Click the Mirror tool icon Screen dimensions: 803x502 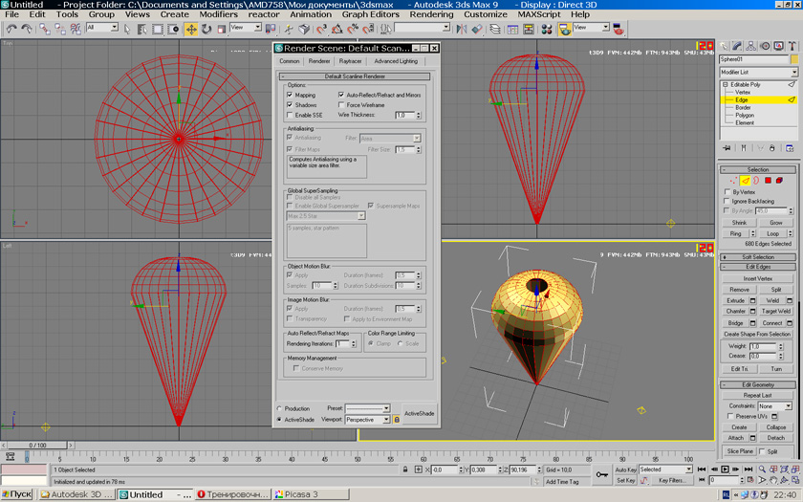click(462, 29)
